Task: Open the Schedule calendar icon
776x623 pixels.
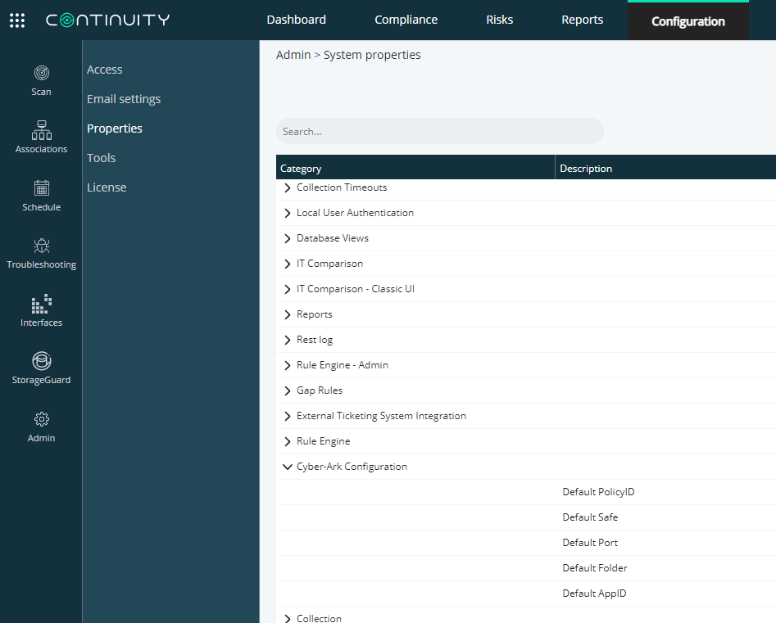Action: (x=42, y=188)
